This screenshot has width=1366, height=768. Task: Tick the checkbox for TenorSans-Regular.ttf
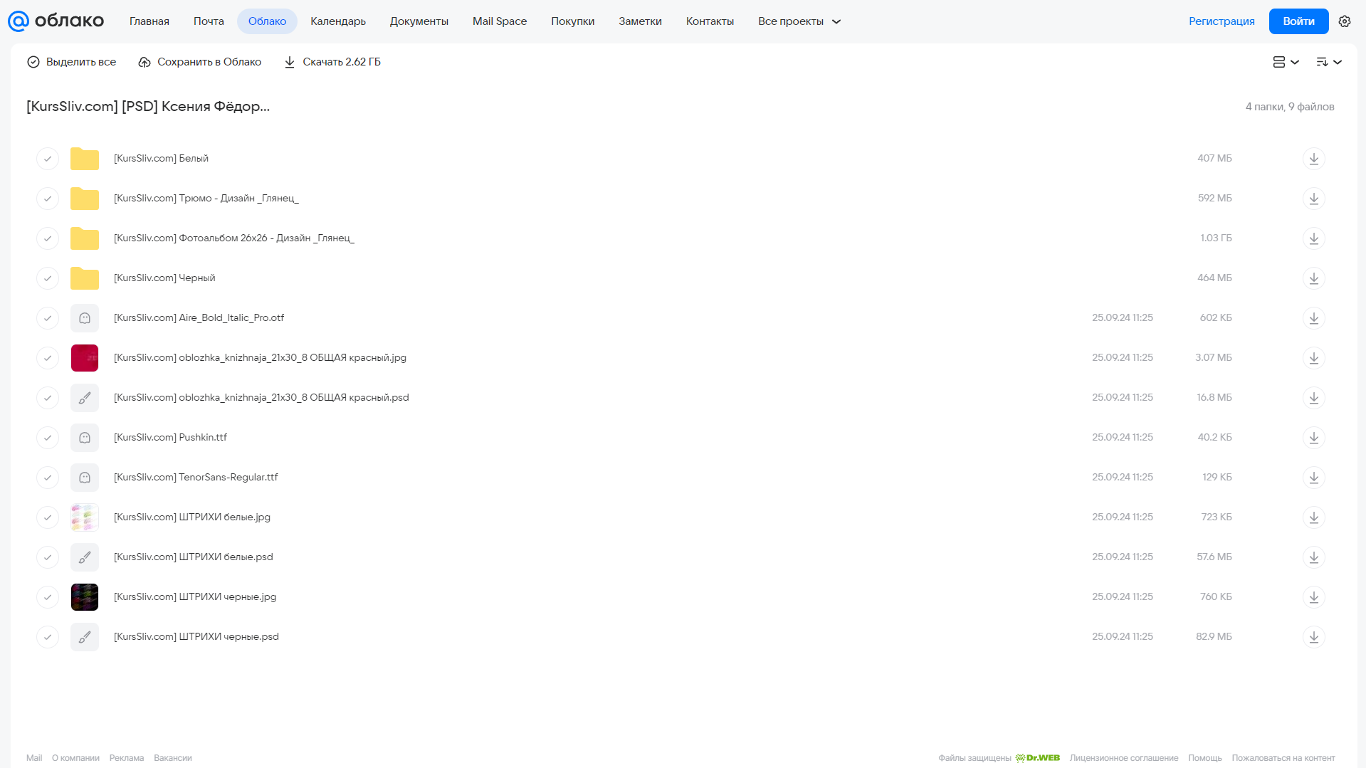pyautogui.click(x=48, y=478)
